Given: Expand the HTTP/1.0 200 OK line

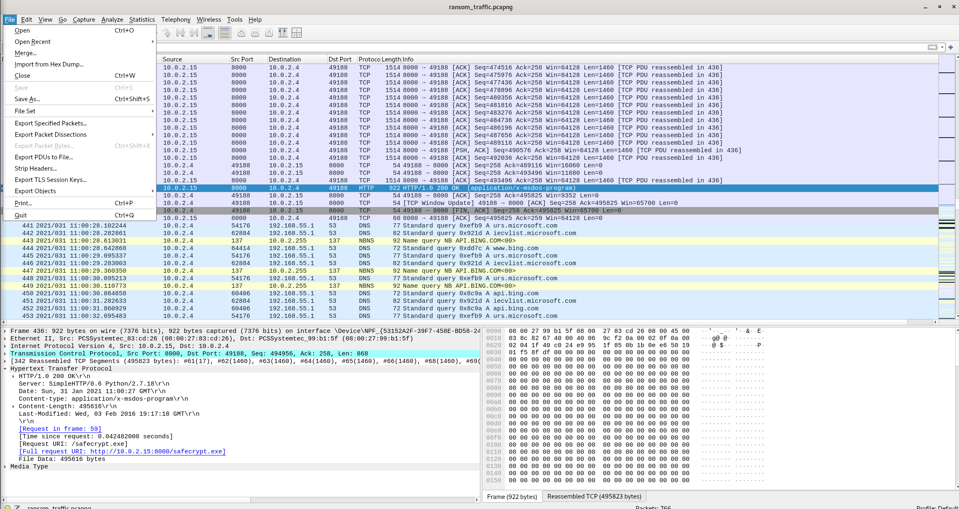Looking at the screenshot, I should click(13, 376).
